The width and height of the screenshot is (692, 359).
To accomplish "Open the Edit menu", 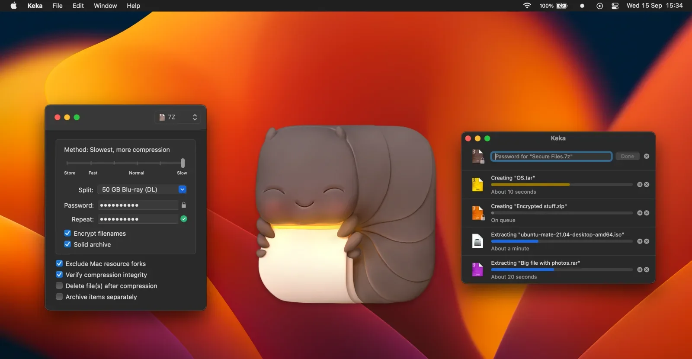I will pos(78,6).
